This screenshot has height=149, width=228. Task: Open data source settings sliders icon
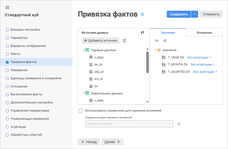[142, 33]
